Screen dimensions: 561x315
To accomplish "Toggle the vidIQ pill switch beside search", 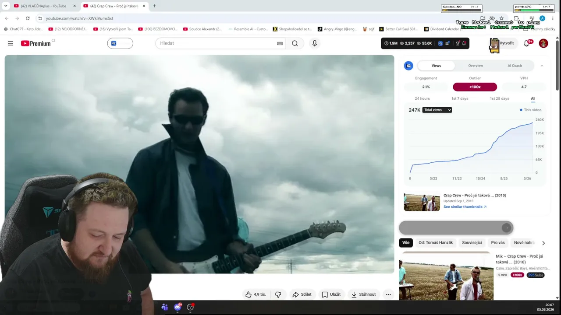I will pyautogui.click(x=120, y=43).
